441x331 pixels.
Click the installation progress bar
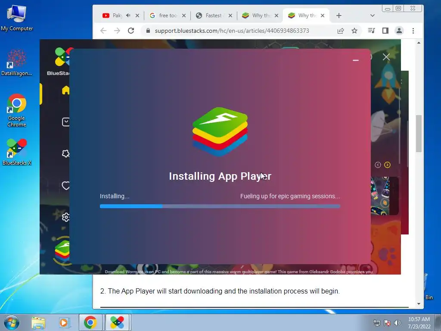pyautogui.click(x=220, y=206)
